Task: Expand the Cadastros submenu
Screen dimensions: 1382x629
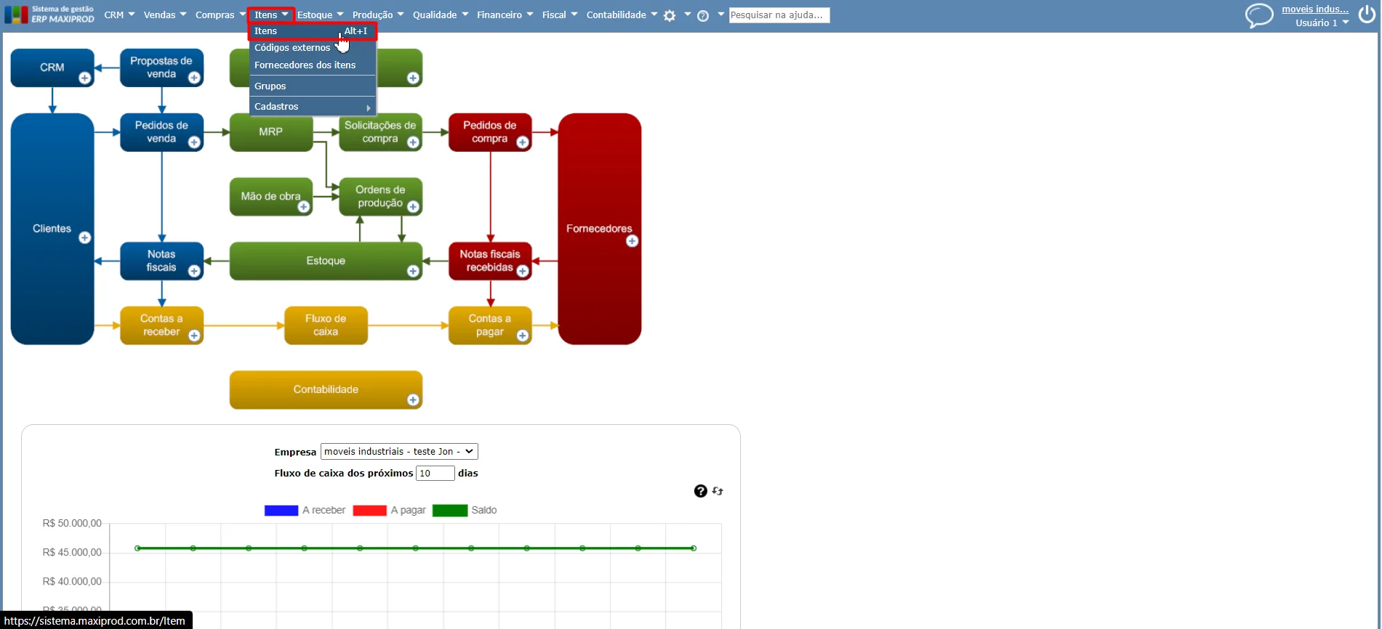Action: [313, 107]
